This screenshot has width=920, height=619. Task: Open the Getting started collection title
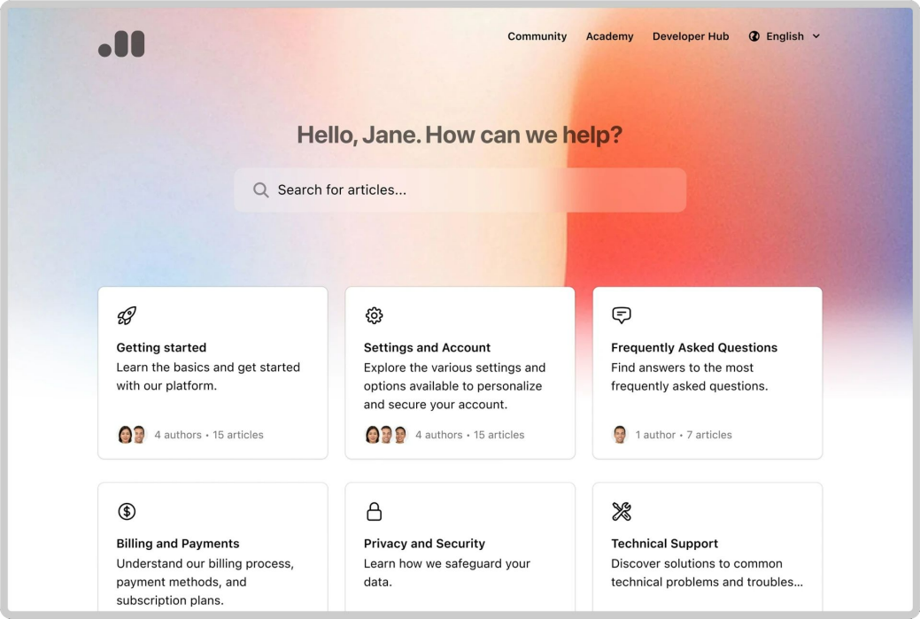click(x=161, y=348)
